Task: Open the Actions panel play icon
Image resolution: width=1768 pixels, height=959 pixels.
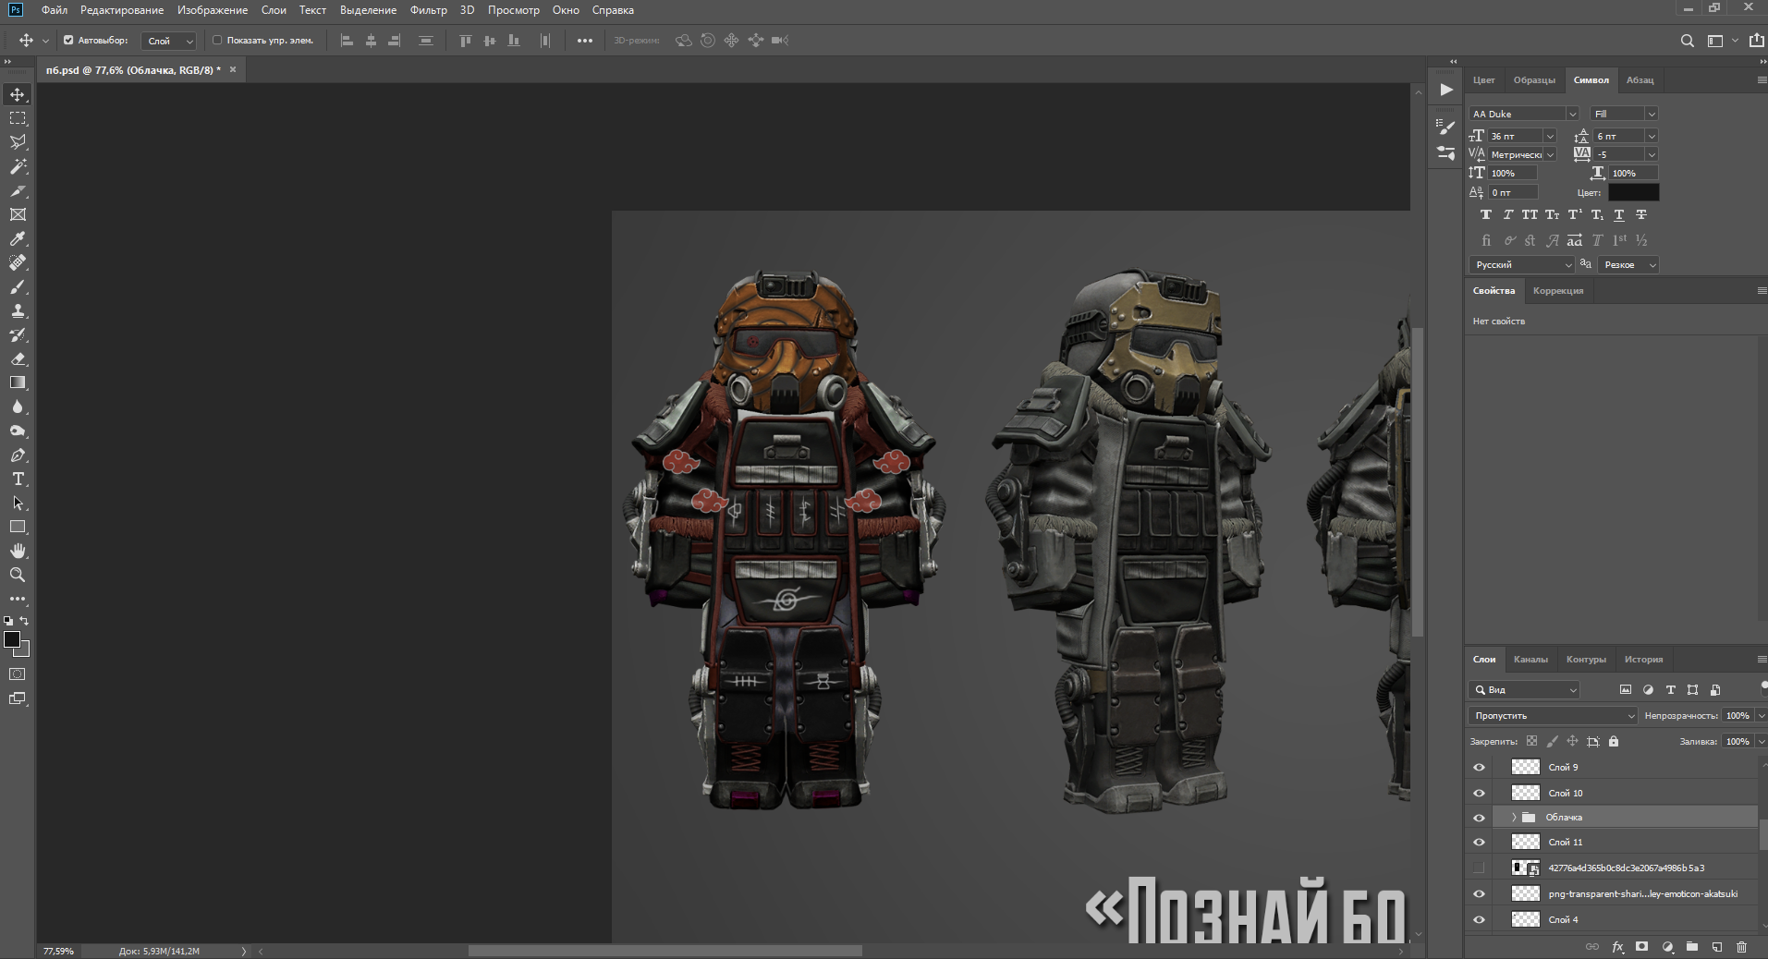Action: (1446, 90)
